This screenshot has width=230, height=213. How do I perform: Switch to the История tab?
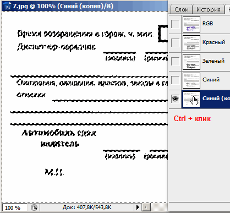tap(209, 9)
